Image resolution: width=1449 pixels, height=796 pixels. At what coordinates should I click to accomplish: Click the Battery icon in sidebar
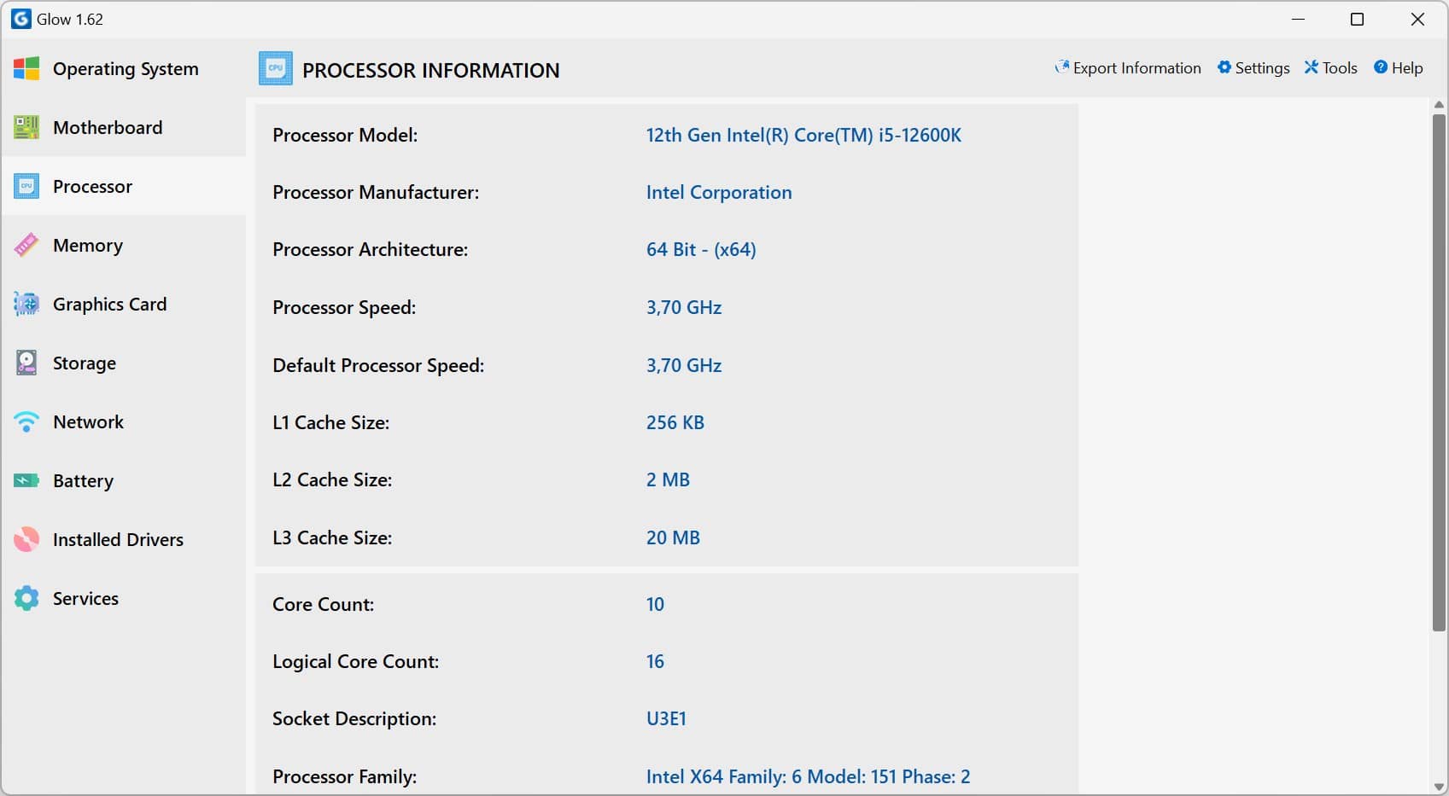pos(26,481)
